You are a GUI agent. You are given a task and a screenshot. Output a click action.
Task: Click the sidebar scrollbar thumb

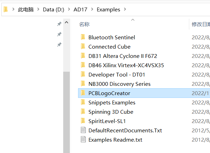point(67,112)
